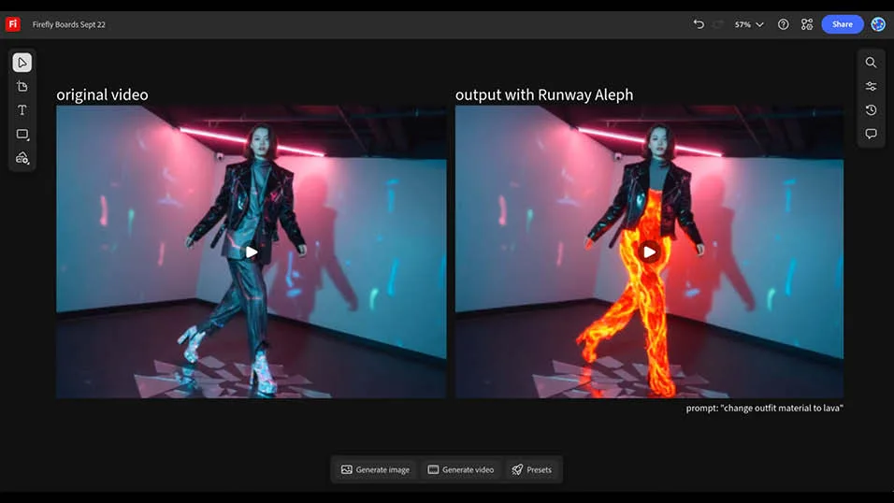Select the arrow Select tool
The width and height of the screenshot is (894, 503).
point(22,63)
